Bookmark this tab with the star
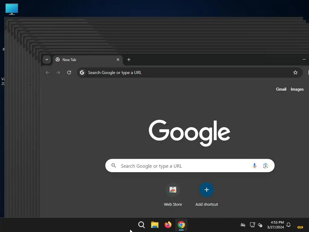 click(295, 72)
